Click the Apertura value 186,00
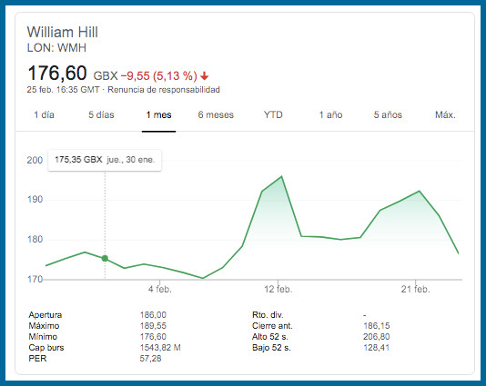Image resolution: width=486 pixels, height=386 pixels. point(153,315)
